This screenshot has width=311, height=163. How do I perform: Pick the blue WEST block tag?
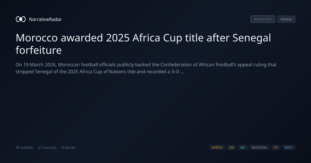(289, 147)
